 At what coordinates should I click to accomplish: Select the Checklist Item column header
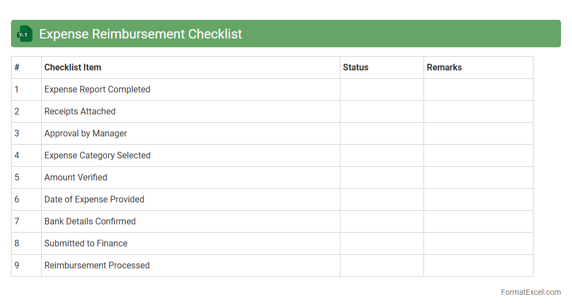73,68
